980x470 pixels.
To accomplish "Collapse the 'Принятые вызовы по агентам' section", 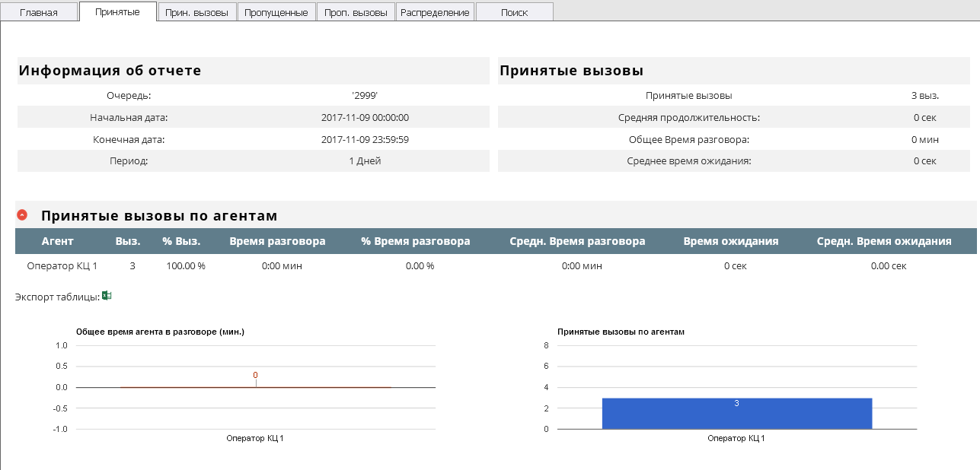I will coord(22,215).
